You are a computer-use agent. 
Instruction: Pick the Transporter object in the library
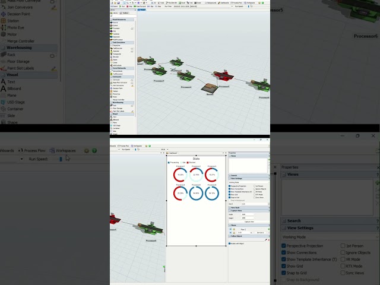tap(116, 54)
